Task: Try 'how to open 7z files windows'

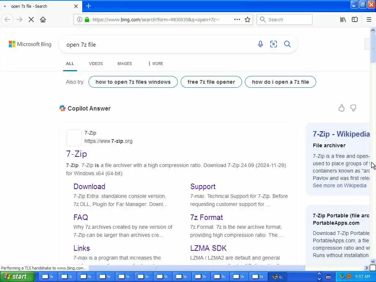Action: point(133,82)
